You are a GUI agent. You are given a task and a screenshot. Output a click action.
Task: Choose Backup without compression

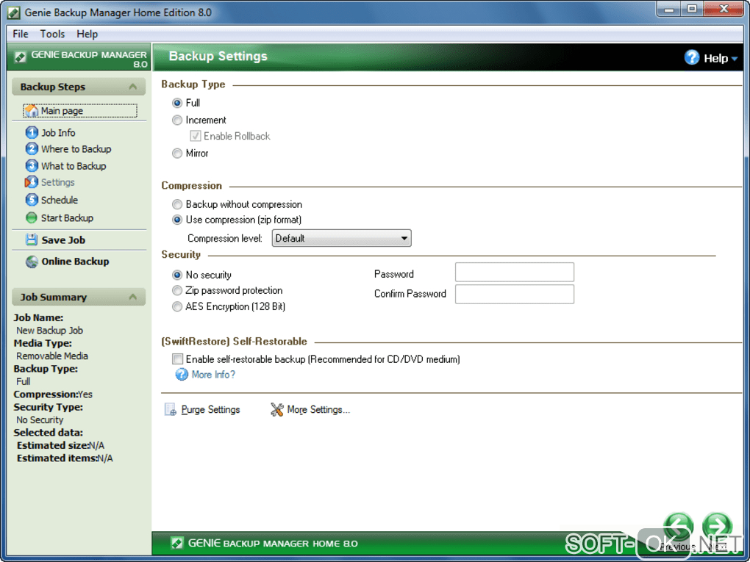(x=177, y=204)
